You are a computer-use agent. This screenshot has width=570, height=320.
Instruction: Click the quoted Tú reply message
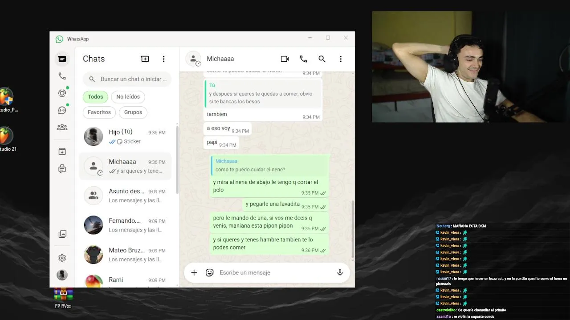tap(263, 94)
